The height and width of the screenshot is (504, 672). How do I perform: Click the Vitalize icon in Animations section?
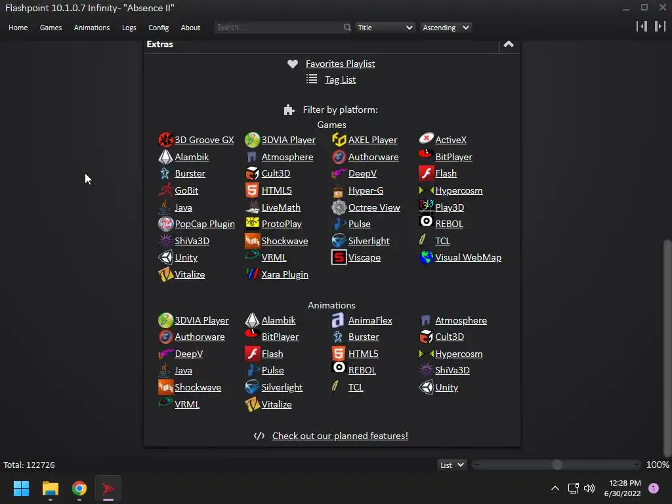tap(252, 404)
